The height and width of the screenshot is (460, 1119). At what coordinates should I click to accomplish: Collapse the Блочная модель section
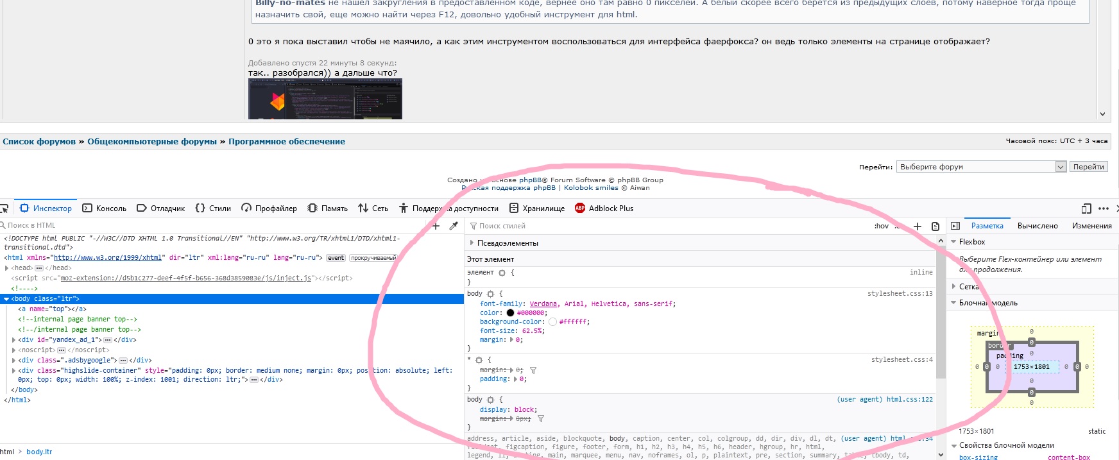point(953,303)
